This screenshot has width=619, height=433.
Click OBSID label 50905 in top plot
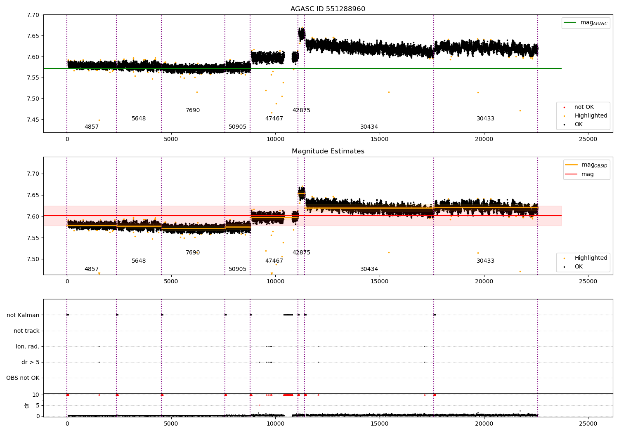pos(237,127)
